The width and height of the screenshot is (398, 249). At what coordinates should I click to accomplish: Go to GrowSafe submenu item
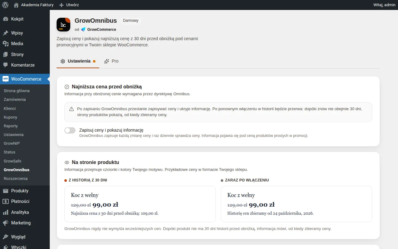(x=12, y=161)
